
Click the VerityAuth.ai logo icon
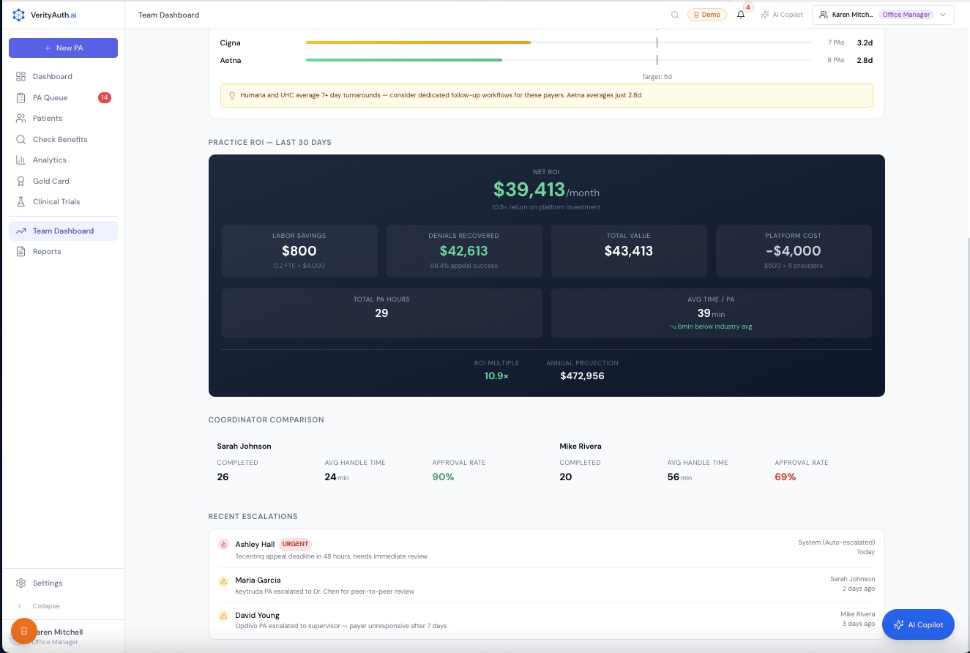(x=18, y=14)
